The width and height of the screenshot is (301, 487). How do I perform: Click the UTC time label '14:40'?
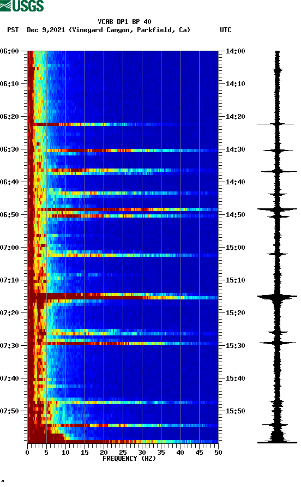click(x=236, y=182)
